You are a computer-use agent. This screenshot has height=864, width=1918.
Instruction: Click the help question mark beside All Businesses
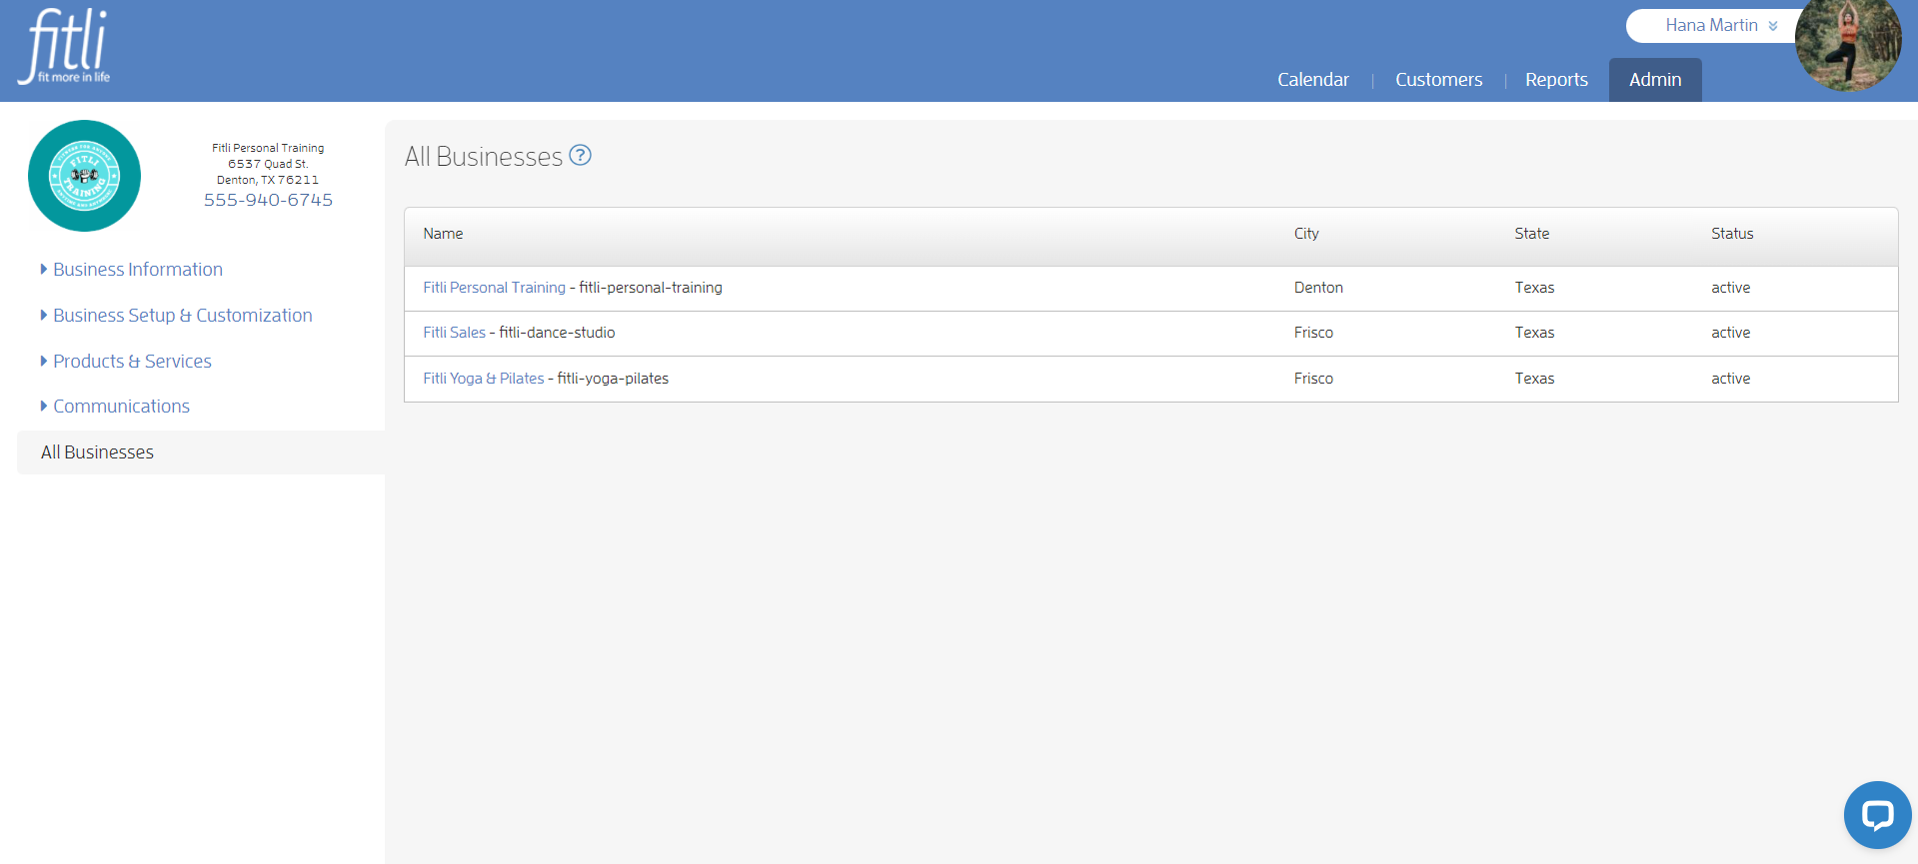coord(580,155)
